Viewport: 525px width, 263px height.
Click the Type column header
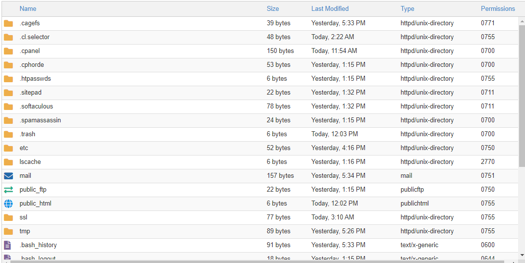coord(407,9)
